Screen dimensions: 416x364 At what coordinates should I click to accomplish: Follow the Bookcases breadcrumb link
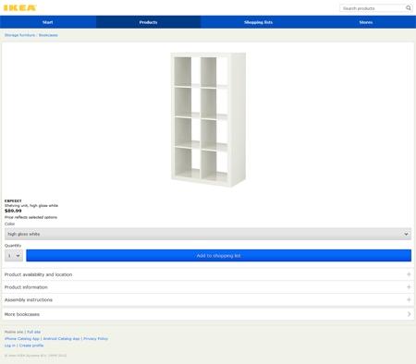click(48, 35)
